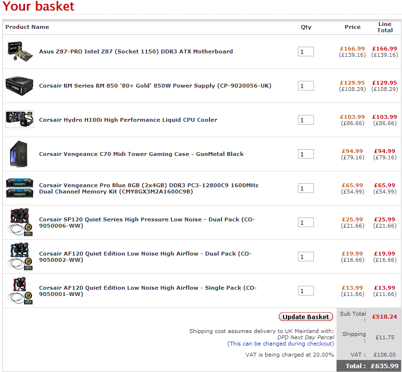Click the £11.75 Shipping value
Viewport: 402px width, 372px height.
point(385,337)
